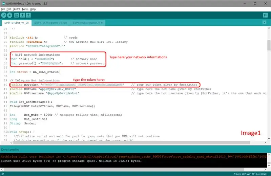Viewport: 271px width, 176px height.
Task: Click the 'char password[]' declaration
Action: tap(37, 63)
